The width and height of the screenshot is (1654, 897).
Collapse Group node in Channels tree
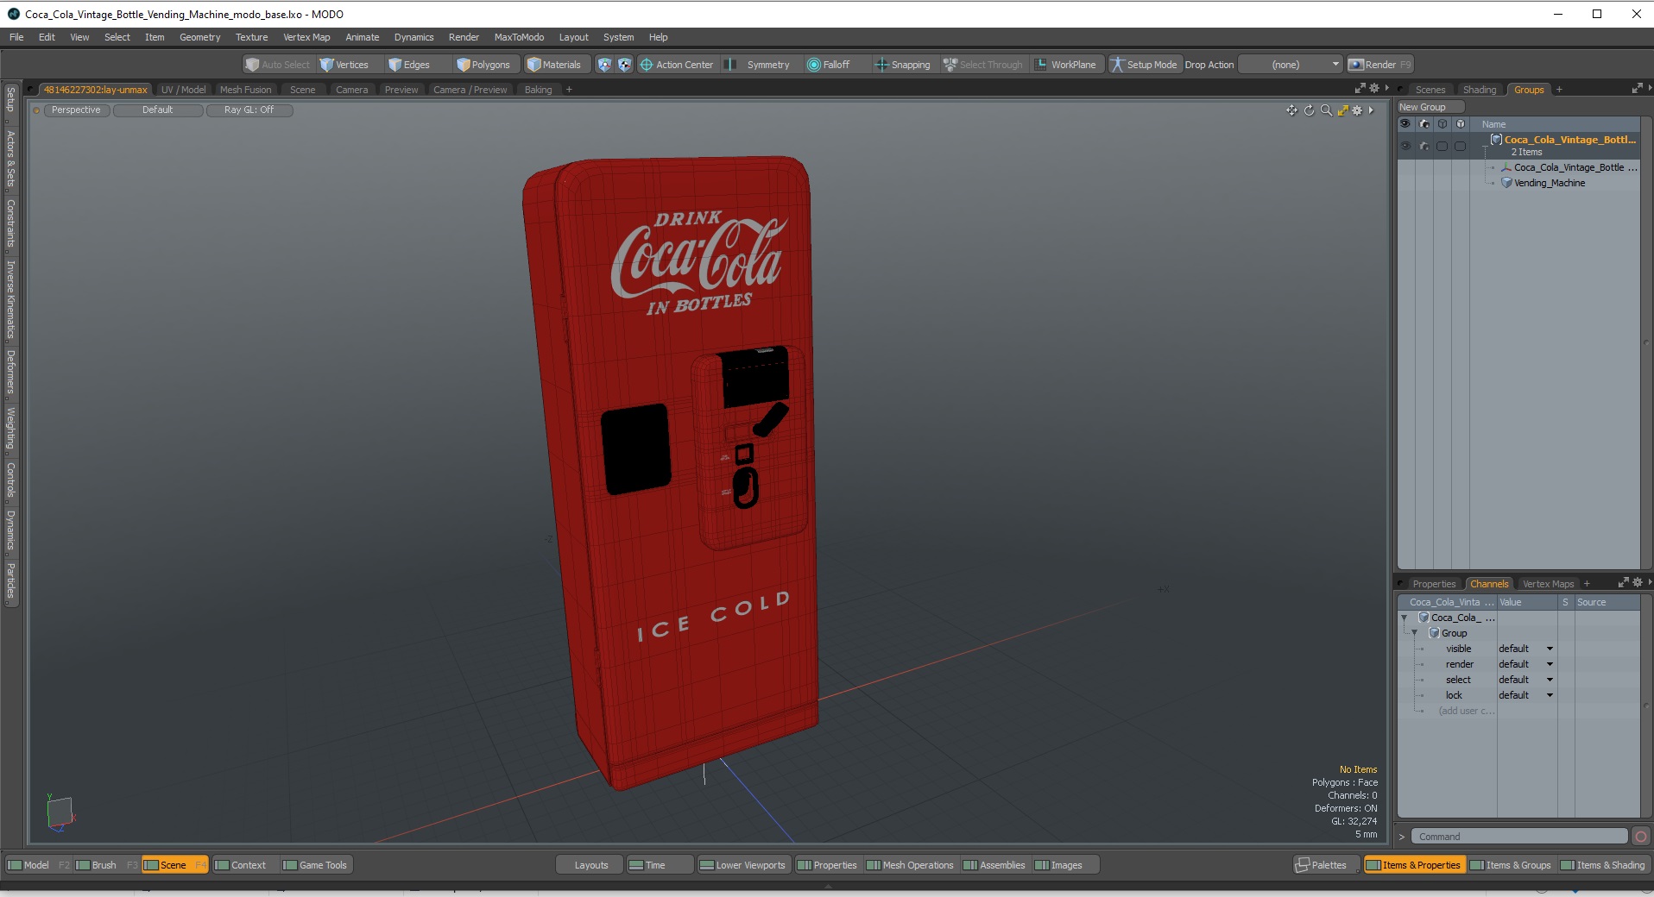click(1414, 633)
